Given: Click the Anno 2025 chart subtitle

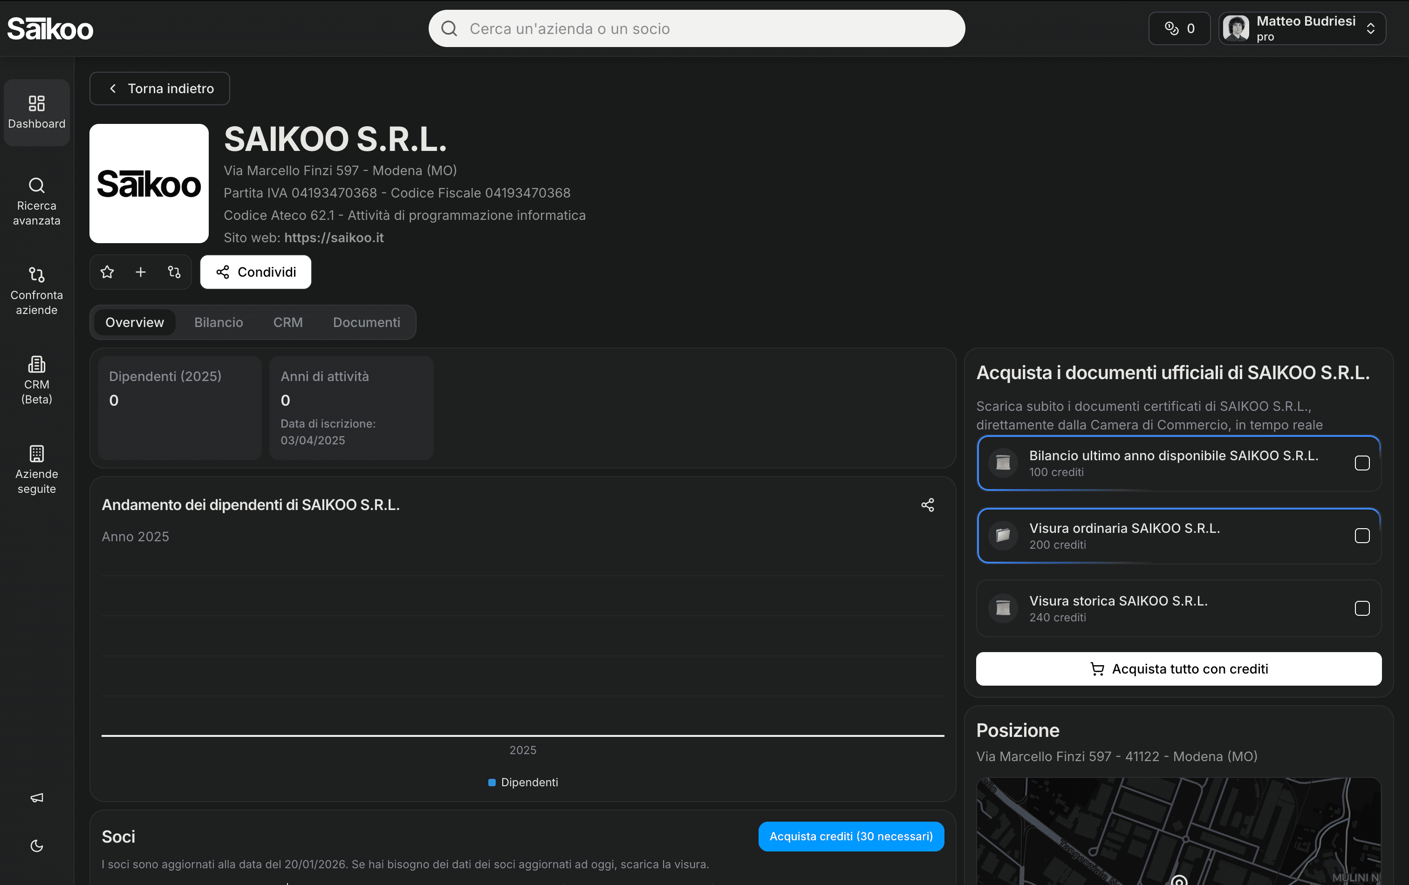Looking at the screenshot, I should [x=136, y=537].
